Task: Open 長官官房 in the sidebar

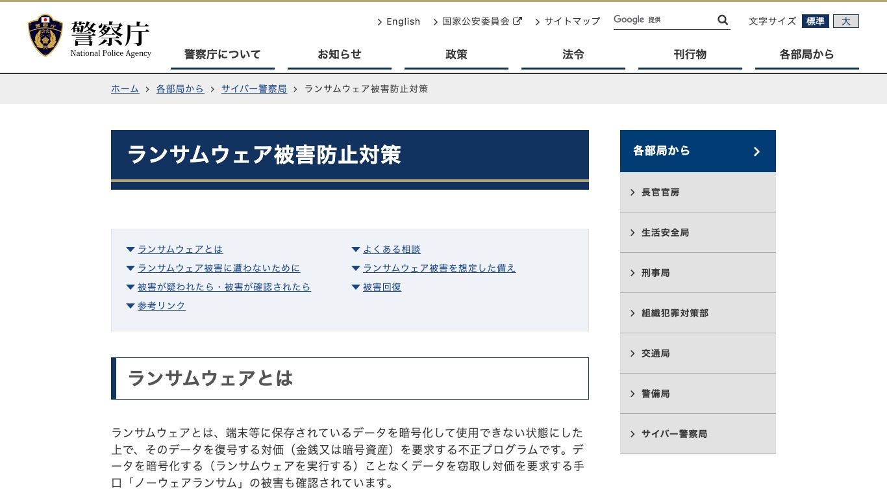Action: click(698, 192)
